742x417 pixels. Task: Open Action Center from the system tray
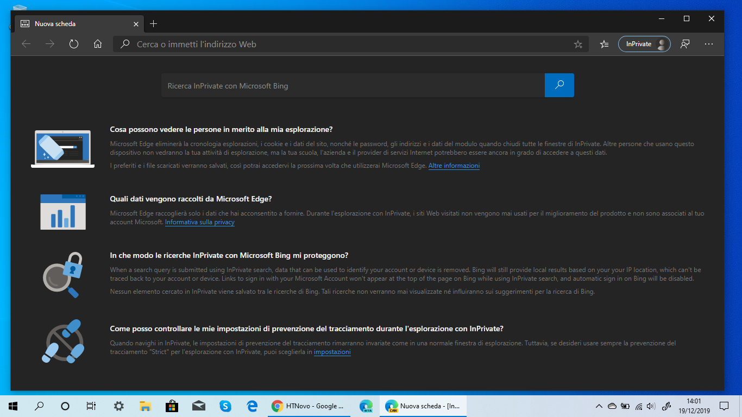pyautogui.click(x=725, y=406)
